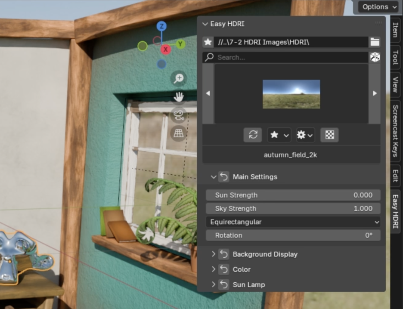Image resolution: width=403 pixels, height=309 pixels.
Task: Open the favorites star dropdown
Action: coord(279,135)
